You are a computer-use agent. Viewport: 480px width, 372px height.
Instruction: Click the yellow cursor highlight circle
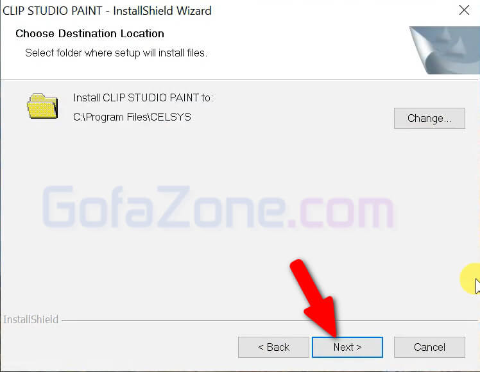point(470,278)
